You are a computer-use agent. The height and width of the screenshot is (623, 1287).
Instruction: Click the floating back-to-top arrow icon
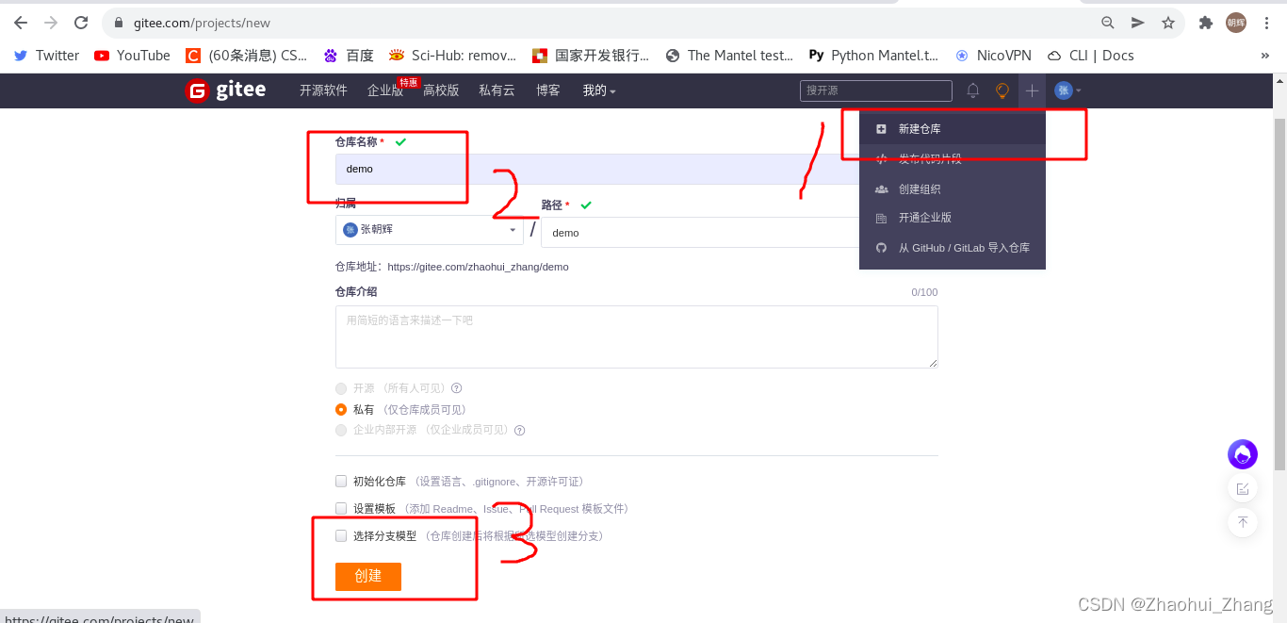click(1243, 522)
